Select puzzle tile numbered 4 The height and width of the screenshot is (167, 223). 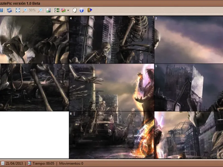[x=112, y=40]
